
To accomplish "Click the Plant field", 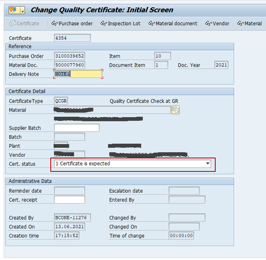I will click(61, 146).
